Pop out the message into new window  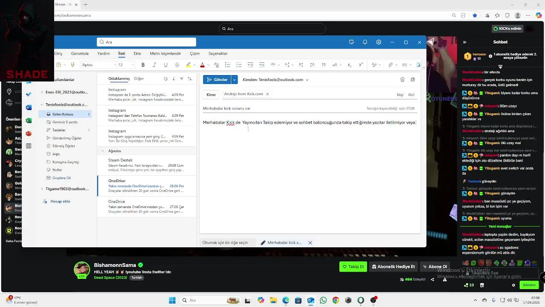coord(413,79)
